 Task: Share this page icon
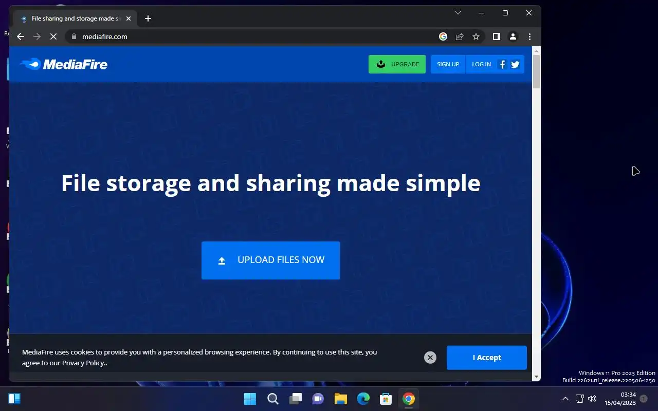pos(460,36)
